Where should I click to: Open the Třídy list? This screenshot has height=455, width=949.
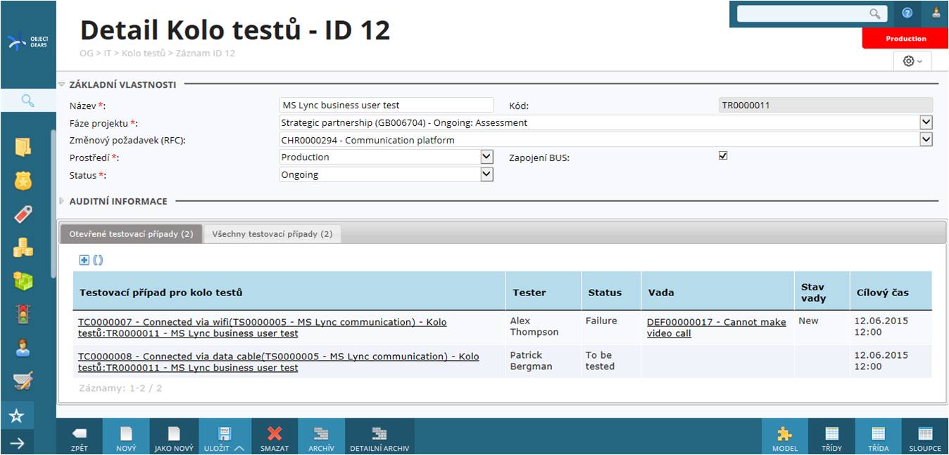[x=831, y=437]
